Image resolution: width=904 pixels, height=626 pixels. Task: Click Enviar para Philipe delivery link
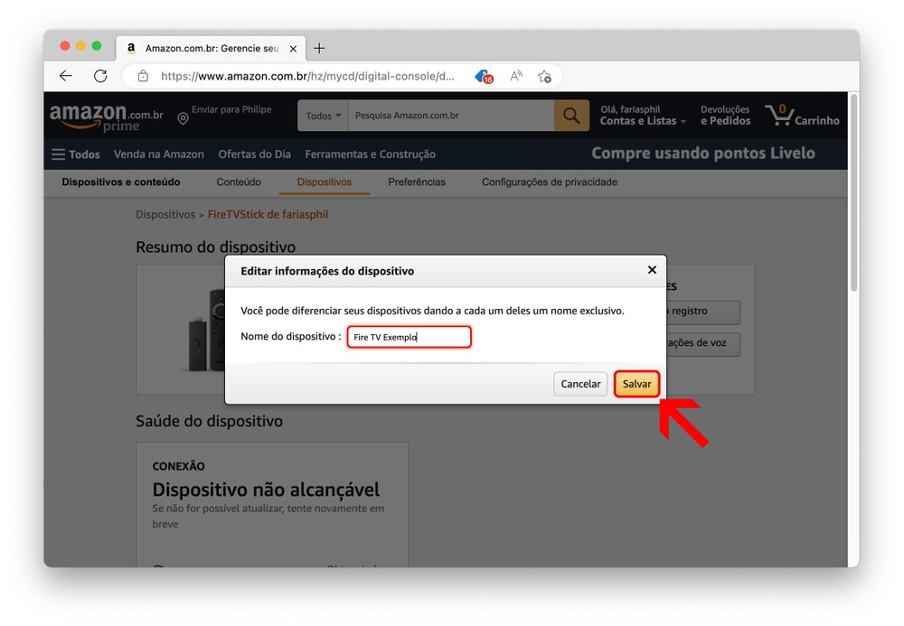231,109
